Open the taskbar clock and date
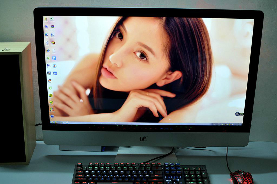 click(x=239, y=124)
